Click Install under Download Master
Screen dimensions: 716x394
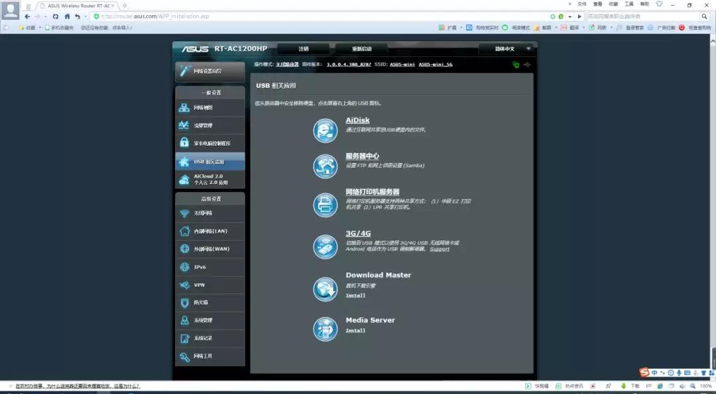coord(355,295)
